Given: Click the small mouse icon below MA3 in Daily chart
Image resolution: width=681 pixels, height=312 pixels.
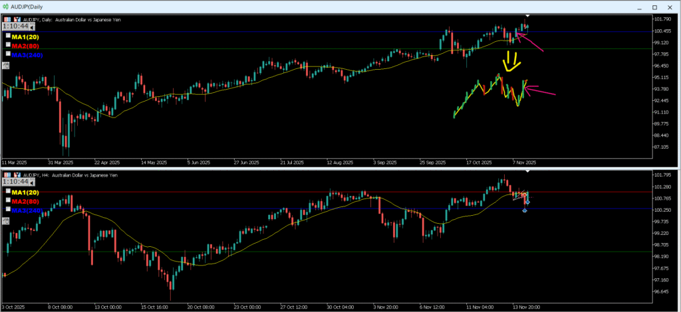Looking at the screenshot, I should coord(6,65).
